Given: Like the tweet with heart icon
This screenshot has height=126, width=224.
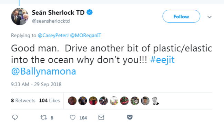Looking at the screenshot, I should pyautogui.click(x=73, y=118).
